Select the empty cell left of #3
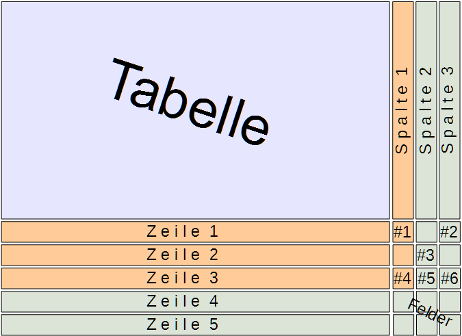Screen dimensions: 462x336 click(x=402, y=255)
